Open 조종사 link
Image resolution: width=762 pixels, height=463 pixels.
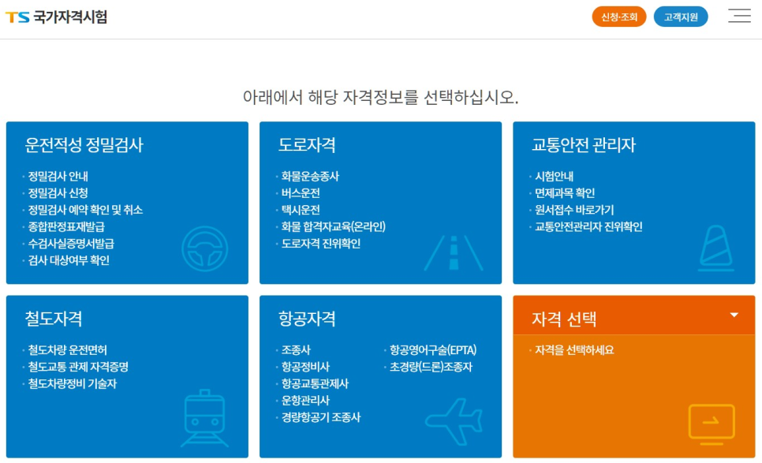tap(296, 349)
